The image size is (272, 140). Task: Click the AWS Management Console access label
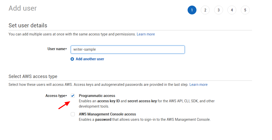tap(107, 114)
